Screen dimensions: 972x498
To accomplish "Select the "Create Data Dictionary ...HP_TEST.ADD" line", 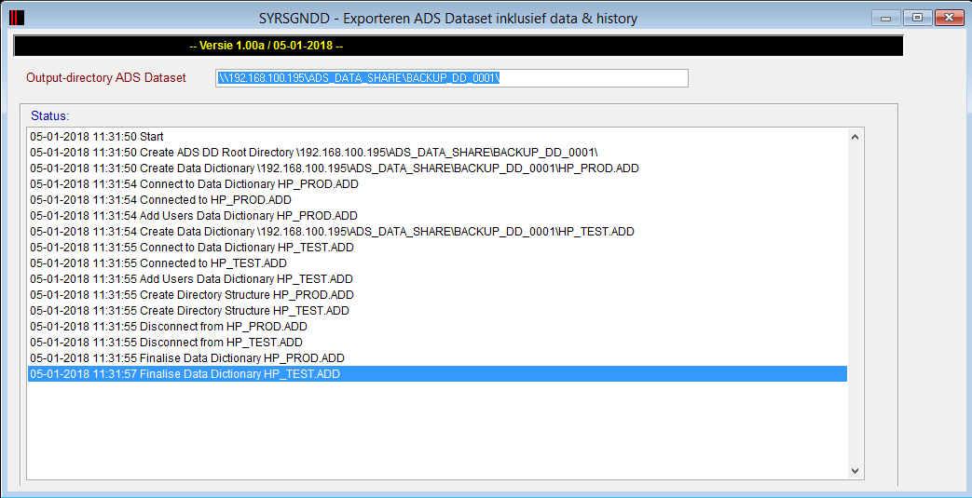I will tap(438, 232).
